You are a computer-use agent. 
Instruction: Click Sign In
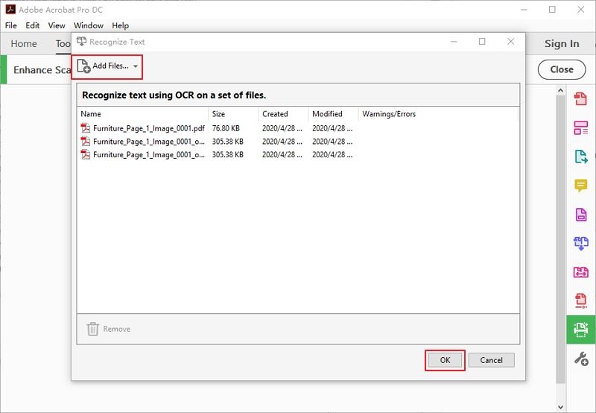click(562, 44)
